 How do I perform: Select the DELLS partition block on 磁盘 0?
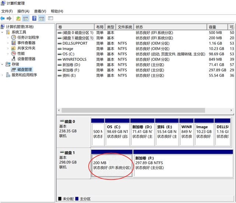point(222,132)
